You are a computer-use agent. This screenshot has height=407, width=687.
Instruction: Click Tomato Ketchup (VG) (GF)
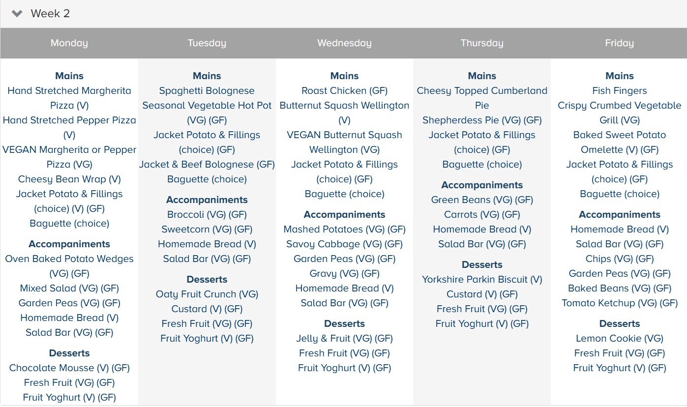pyautogui.click(x=619, y=303)
